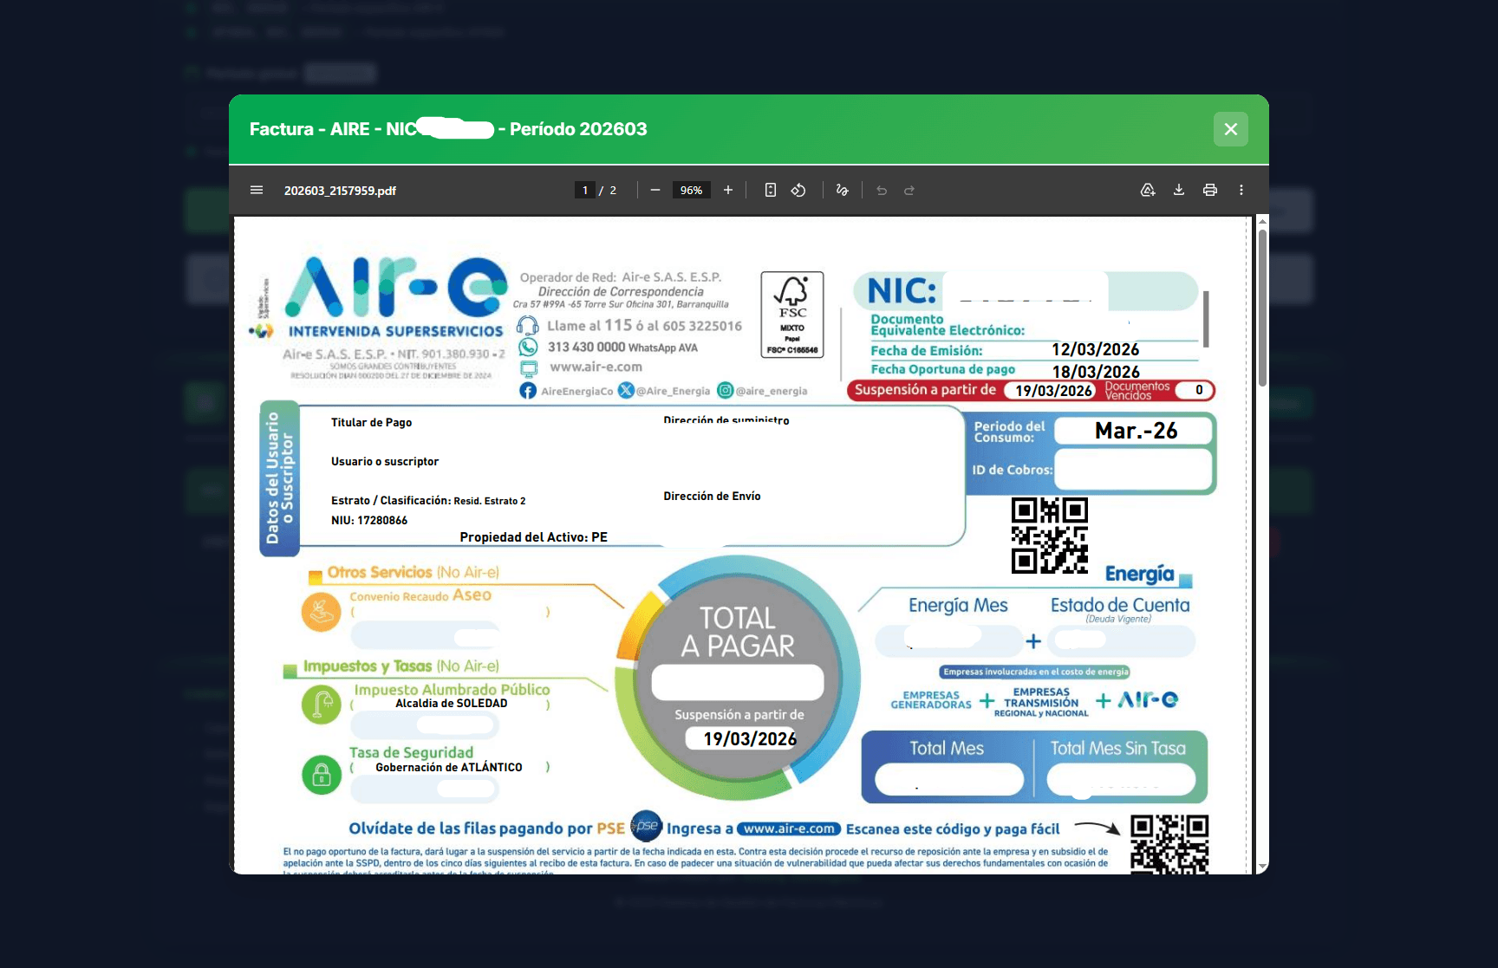Viewport: 1498px width, 968px height.
Task: Select the draw annotation tool
Action: (x=842, y=190)
